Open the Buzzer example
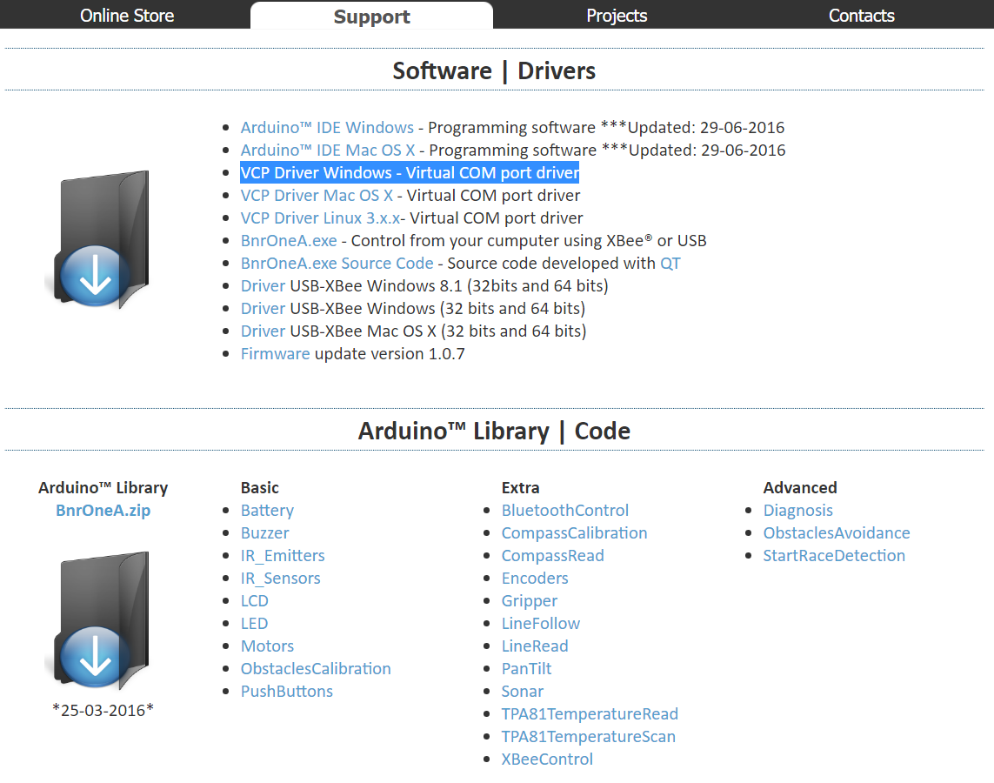Screen dimensions: 994x783 coord(265,533)
